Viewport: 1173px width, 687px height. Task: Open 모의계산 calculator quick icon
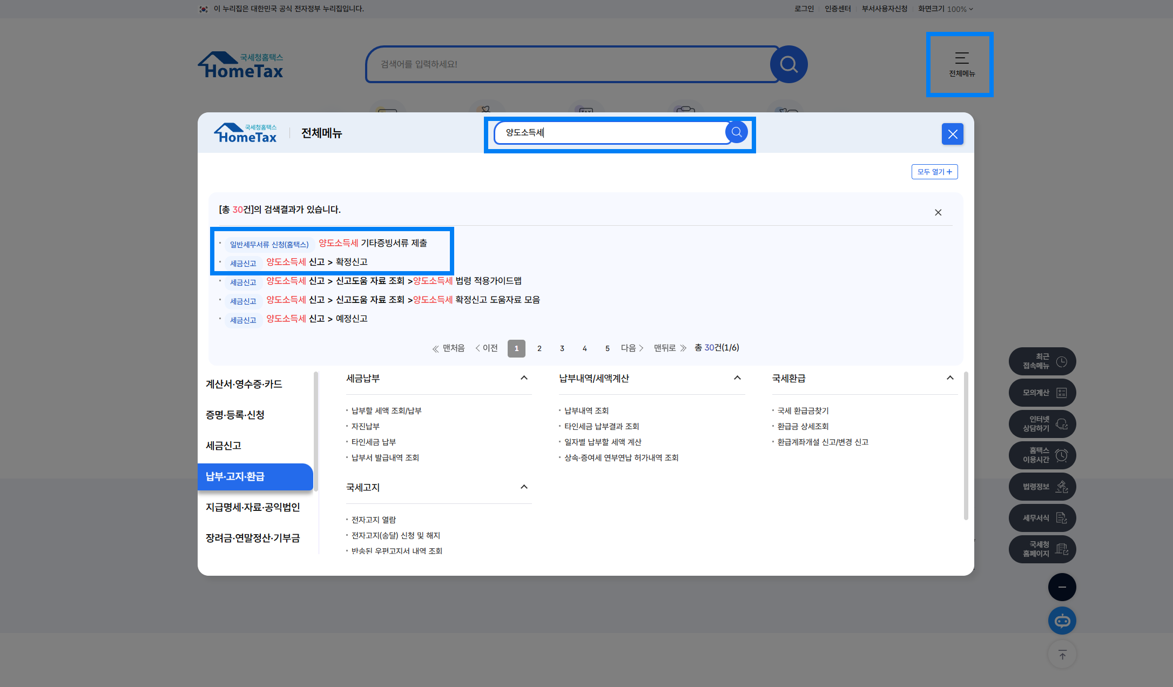pos(1042,393)
